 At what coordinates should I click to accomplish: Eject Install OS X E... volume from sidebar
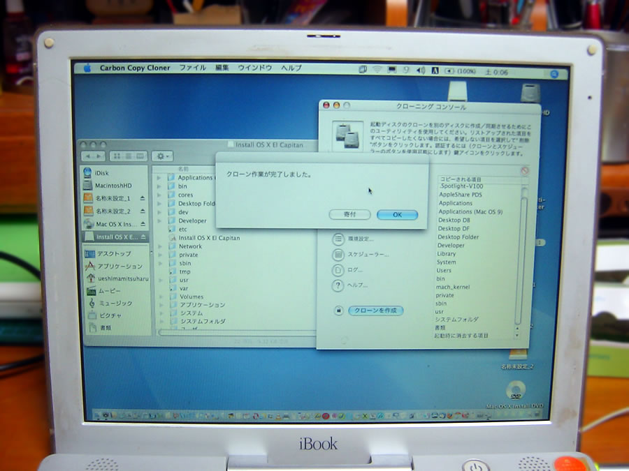[143, 237]
